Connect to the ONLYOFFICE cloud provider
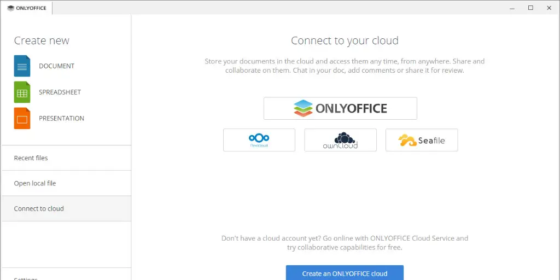This screenshot has height=280, width=560. tap(340, 108)
